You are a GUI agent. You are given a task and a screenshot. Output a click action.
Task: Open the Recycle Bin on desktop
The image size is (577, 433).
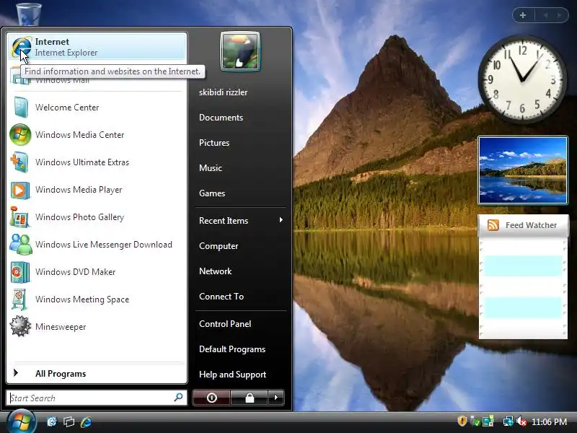pos(29,13)
